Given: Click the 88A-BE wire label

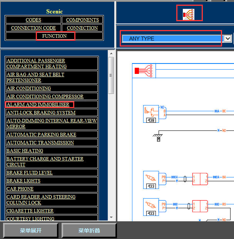Looking at the screenshot, I should [x=220, y=111].
